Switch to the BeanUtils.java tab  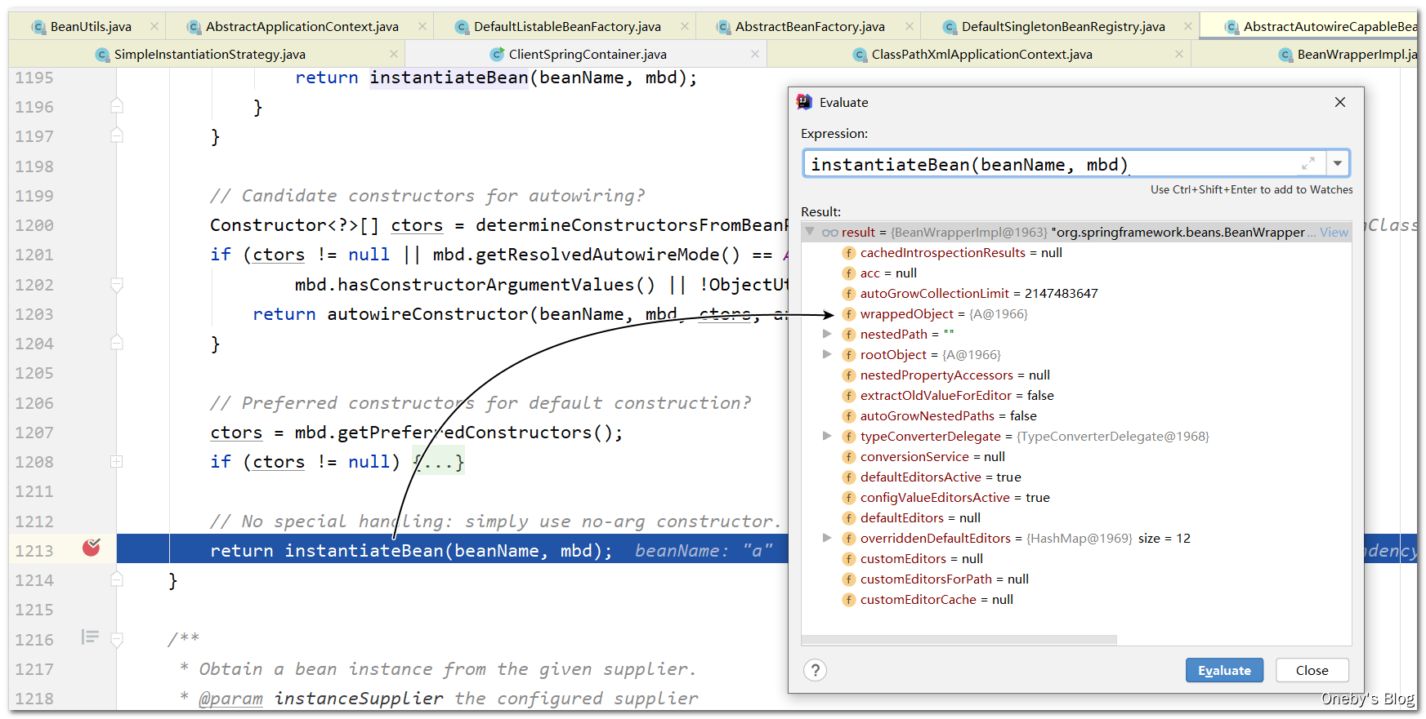point(91,27)
